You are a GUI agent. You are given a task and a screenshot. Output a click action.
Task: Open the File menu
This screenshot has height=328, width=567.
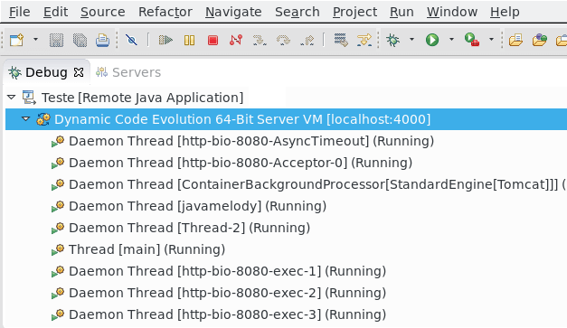coord(20,12)
